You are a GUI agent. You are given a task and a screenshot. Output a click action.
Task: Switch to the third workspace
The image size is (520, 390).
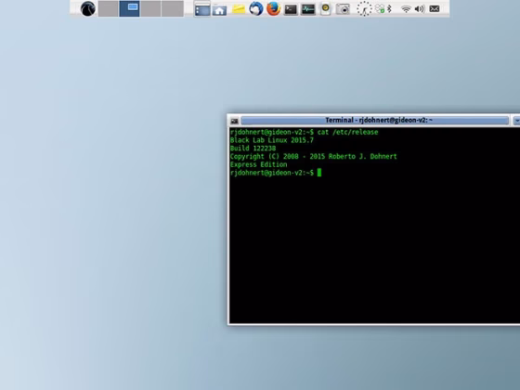pyautogui.click(x=150, y=8)
